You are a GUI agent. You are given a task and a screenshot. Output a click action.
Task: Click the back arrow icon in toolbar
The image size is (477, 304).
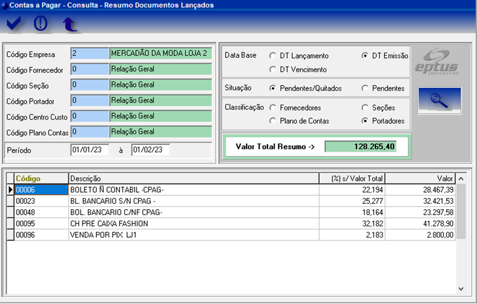click(x=68, y=24)
